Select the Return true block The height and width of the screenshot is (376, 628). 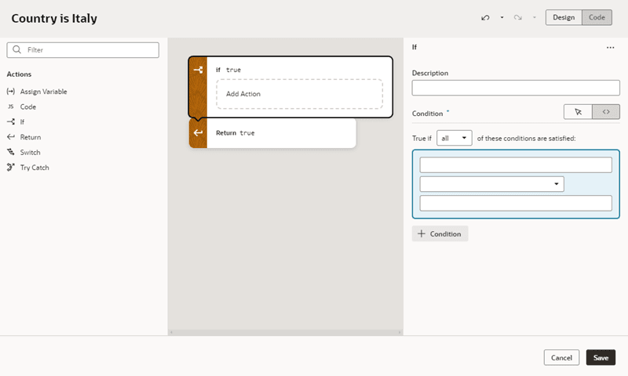coord(272,133)
